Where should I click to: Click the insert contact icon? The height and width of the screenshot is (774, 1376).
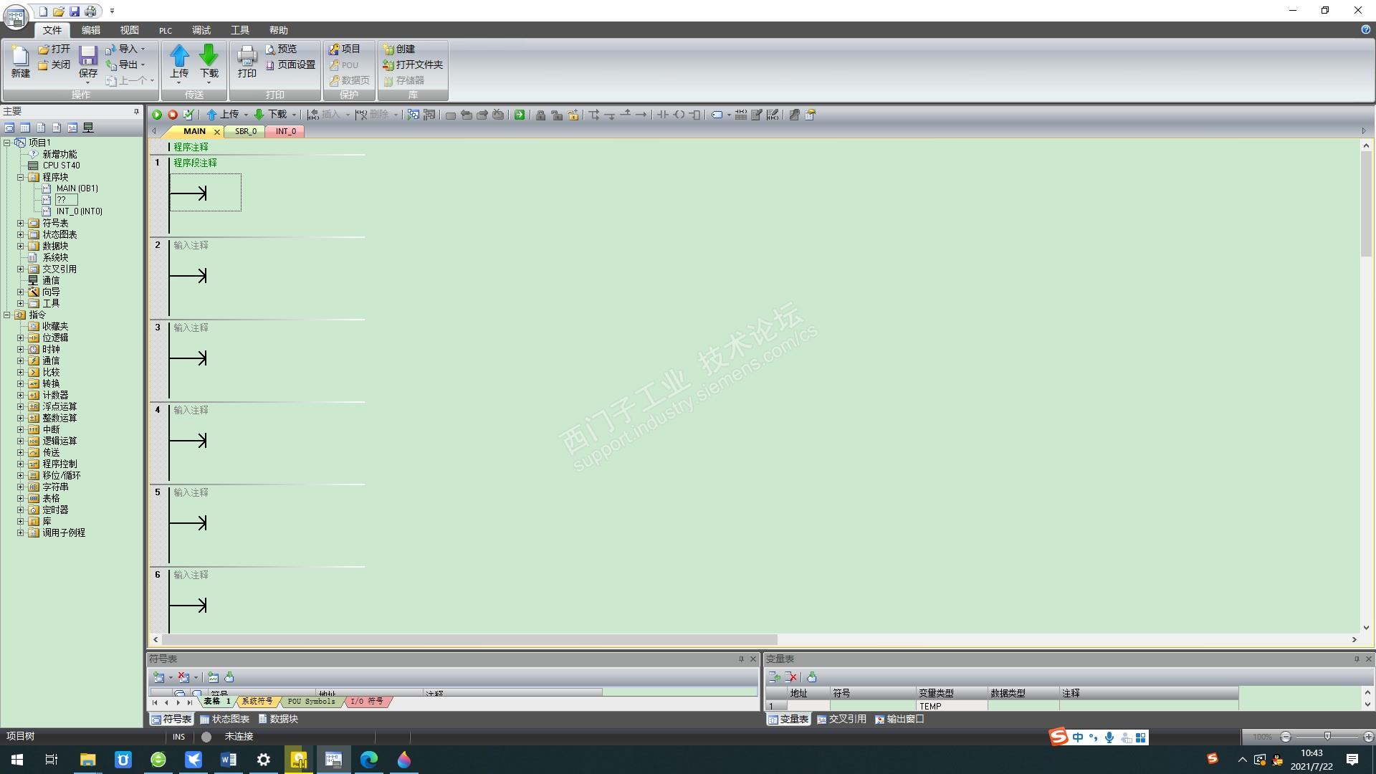coord(663,115)
